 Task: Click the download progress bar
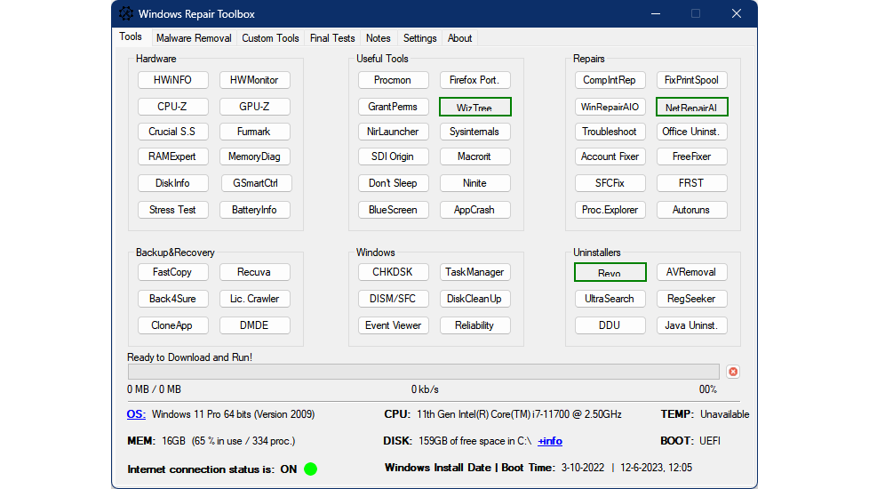[x=424, y=372]
